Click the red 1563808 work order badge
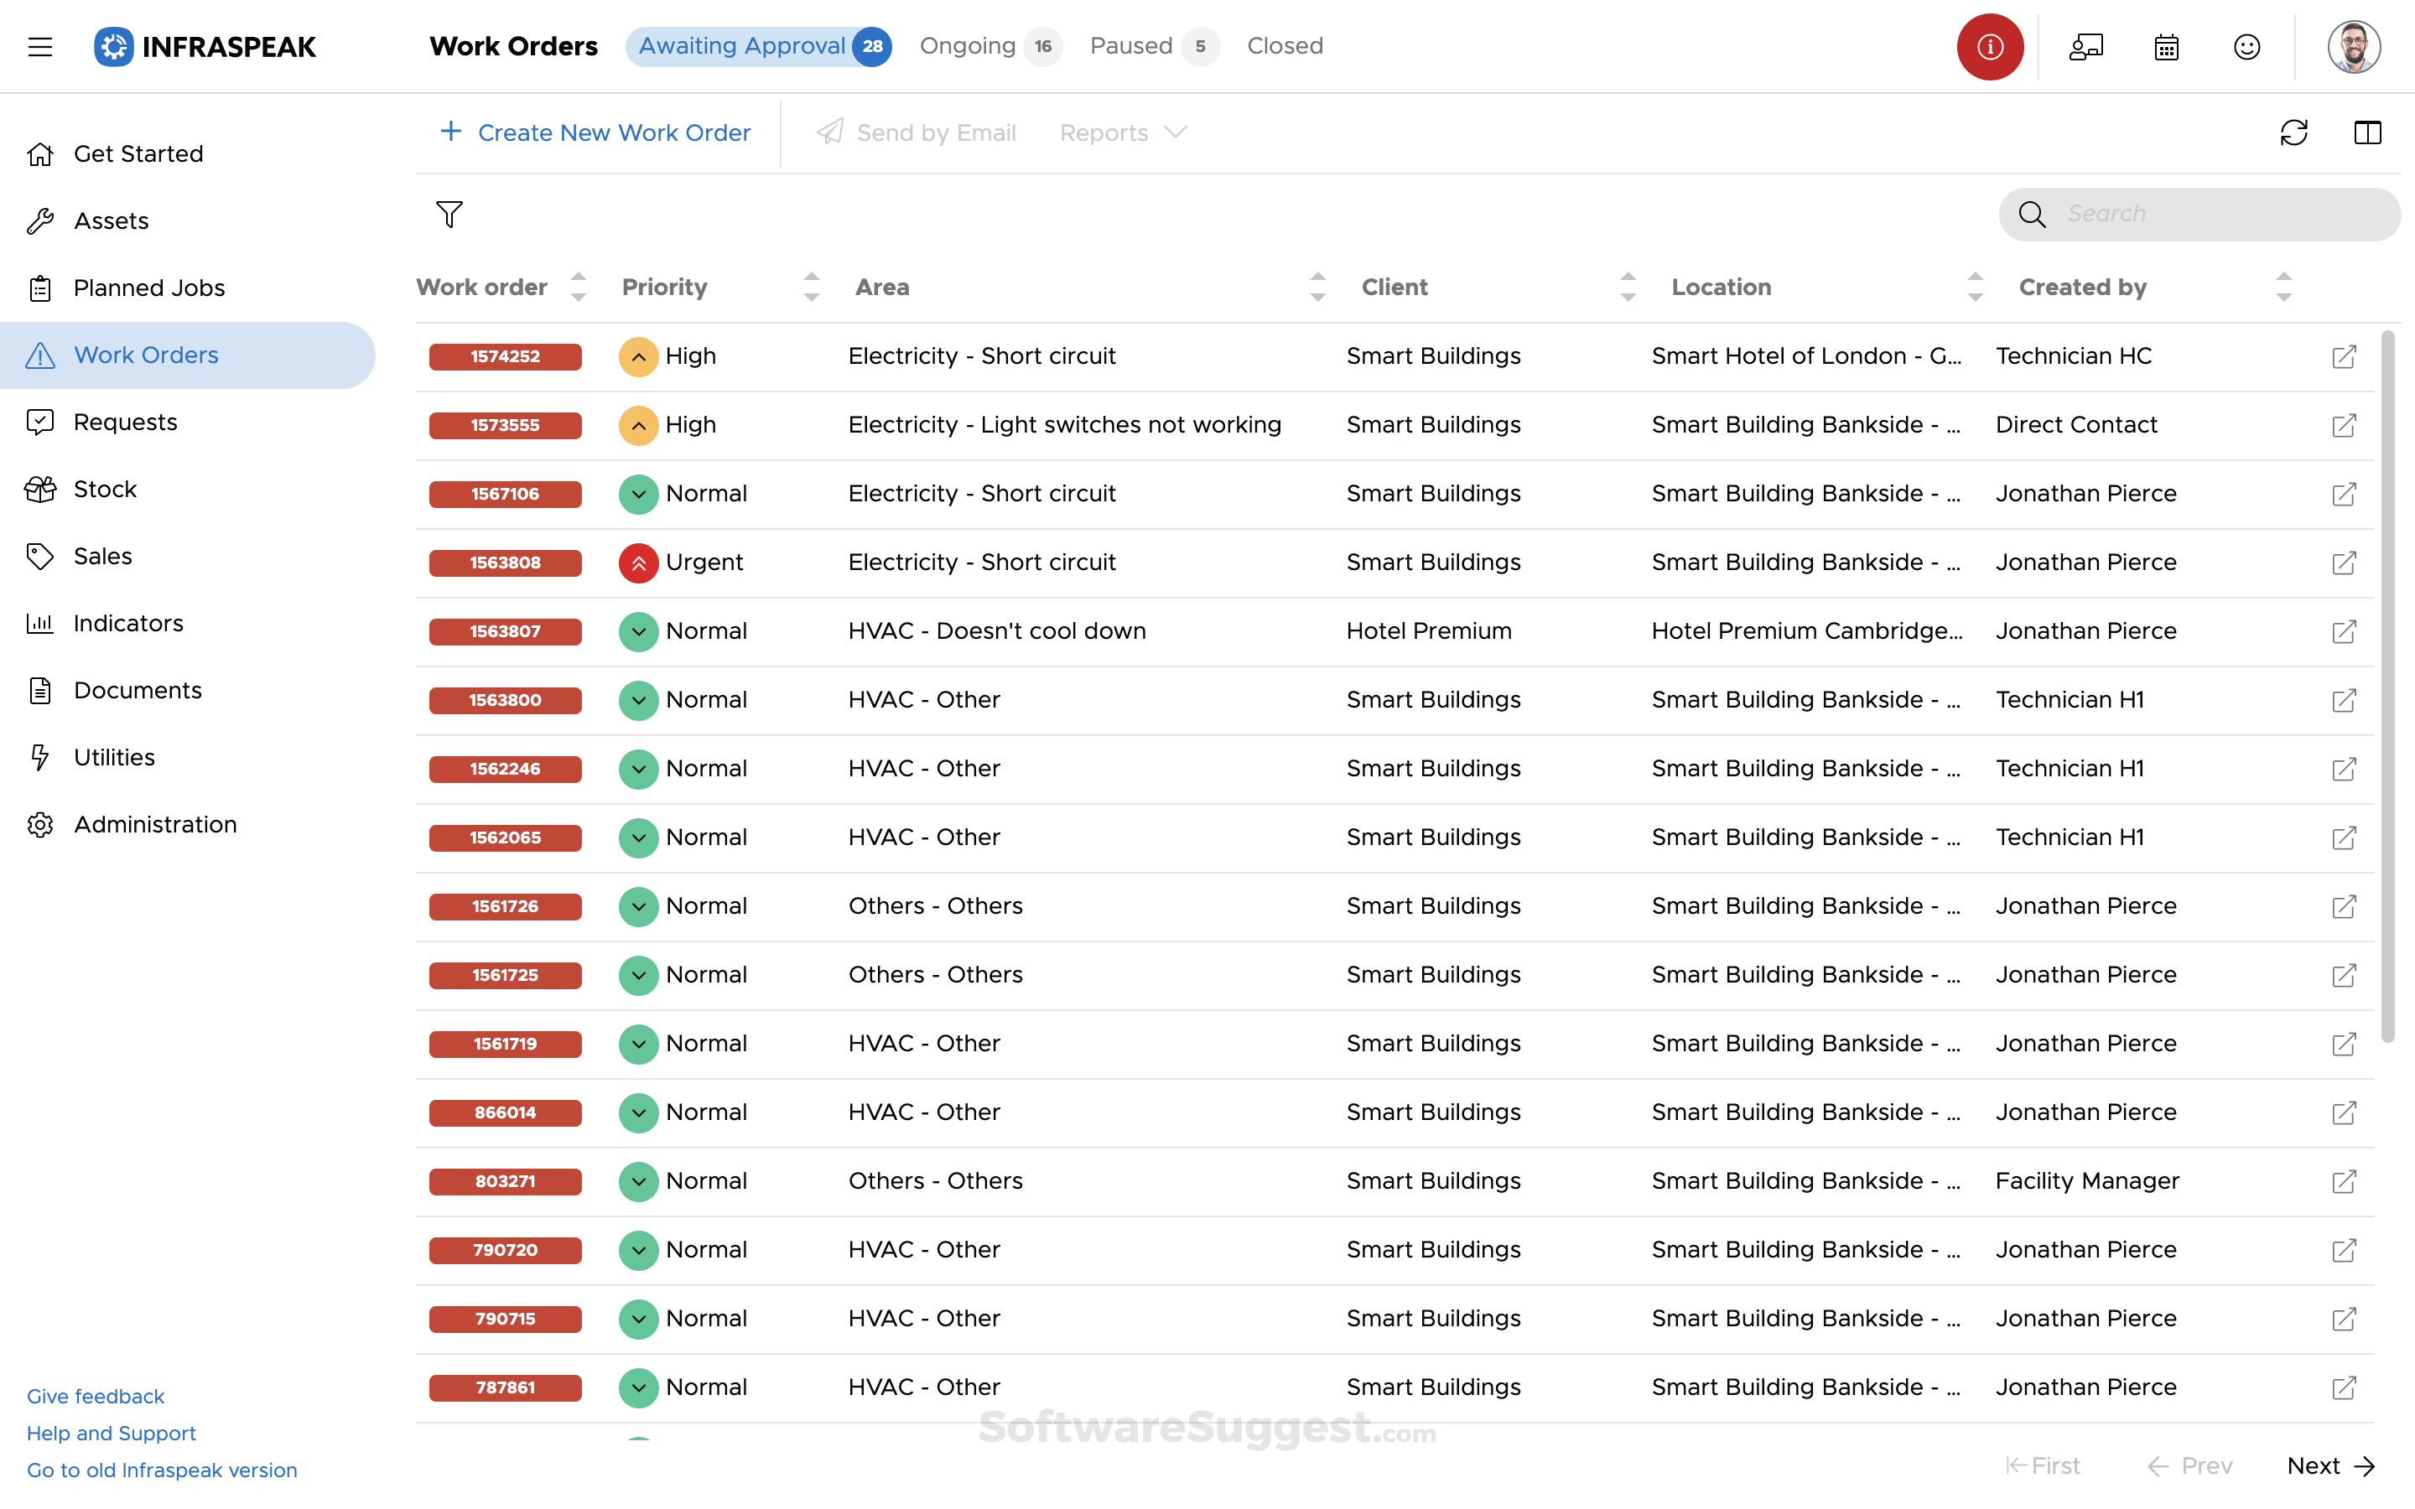The image size is (2415, 1509). (505, 563)
